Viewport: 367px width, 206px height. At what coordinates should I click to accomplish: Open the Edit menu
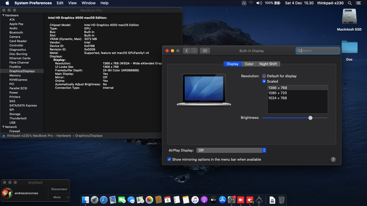(60, 3)
